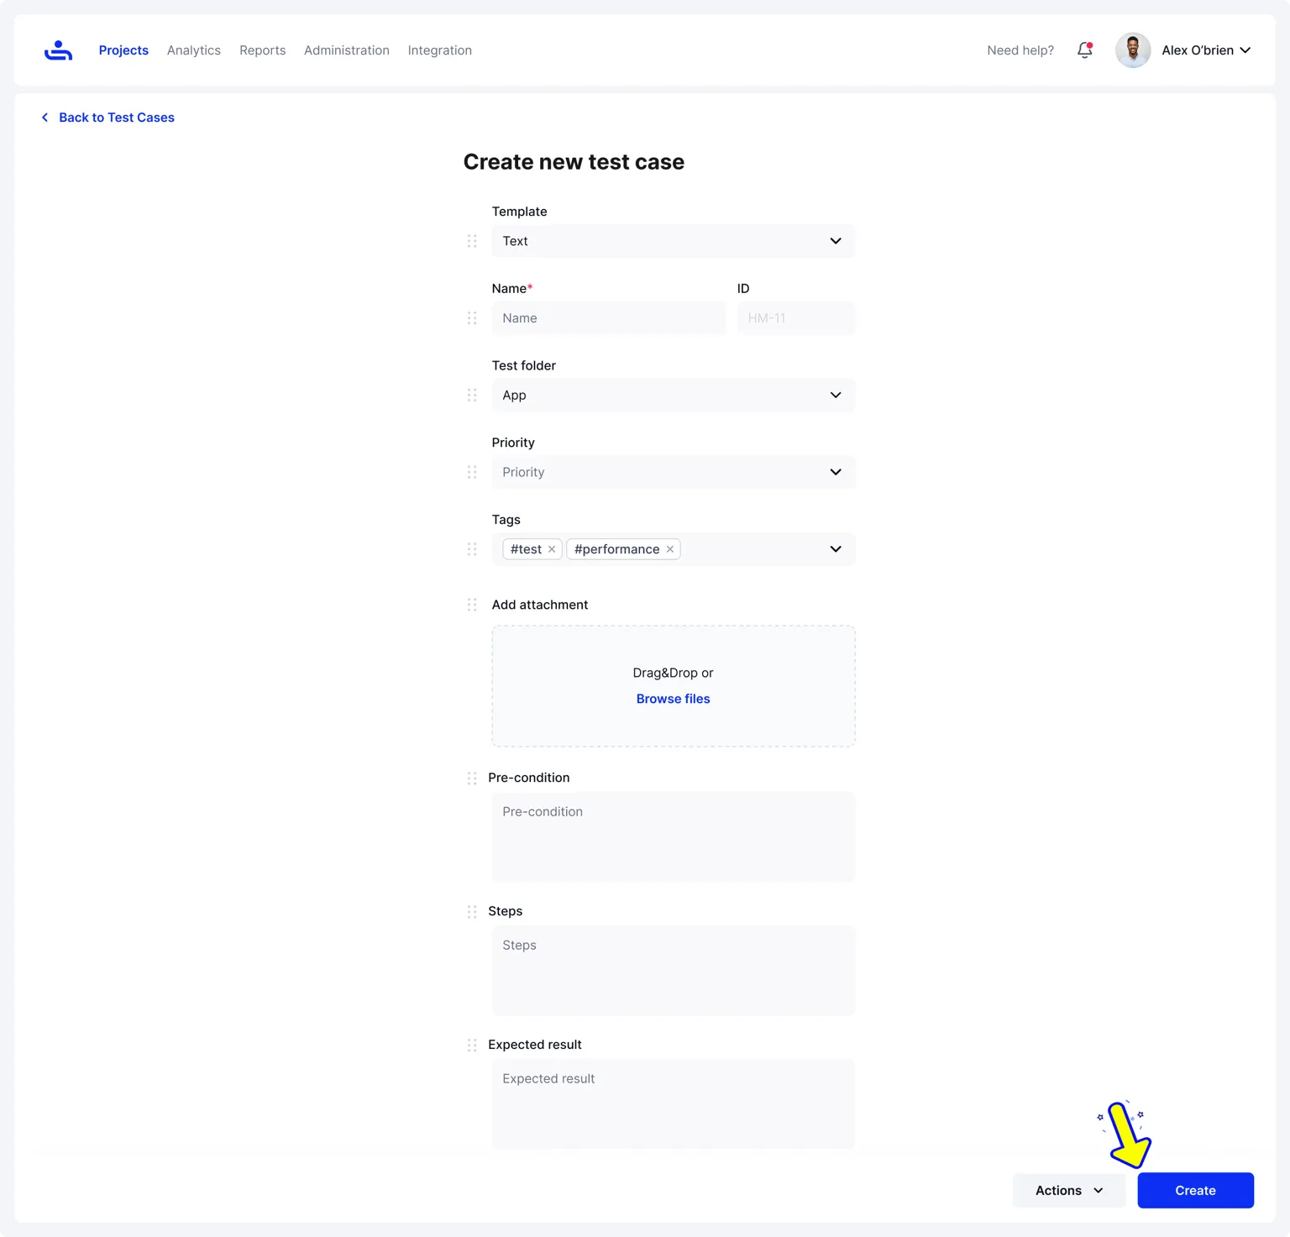
Task: Remove the #test tag
Action: click(552, 548)
